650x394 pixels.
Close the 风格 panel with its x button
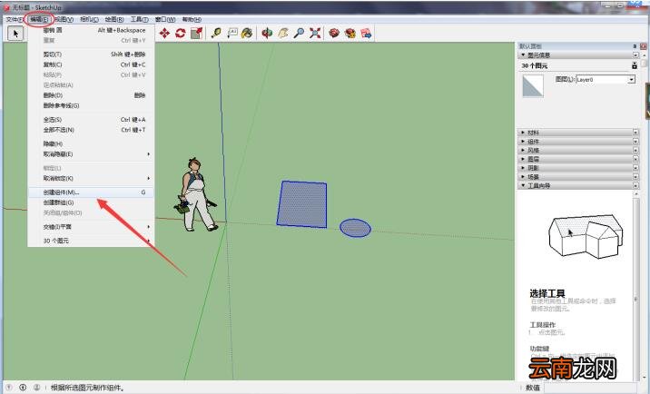point(635,150)
